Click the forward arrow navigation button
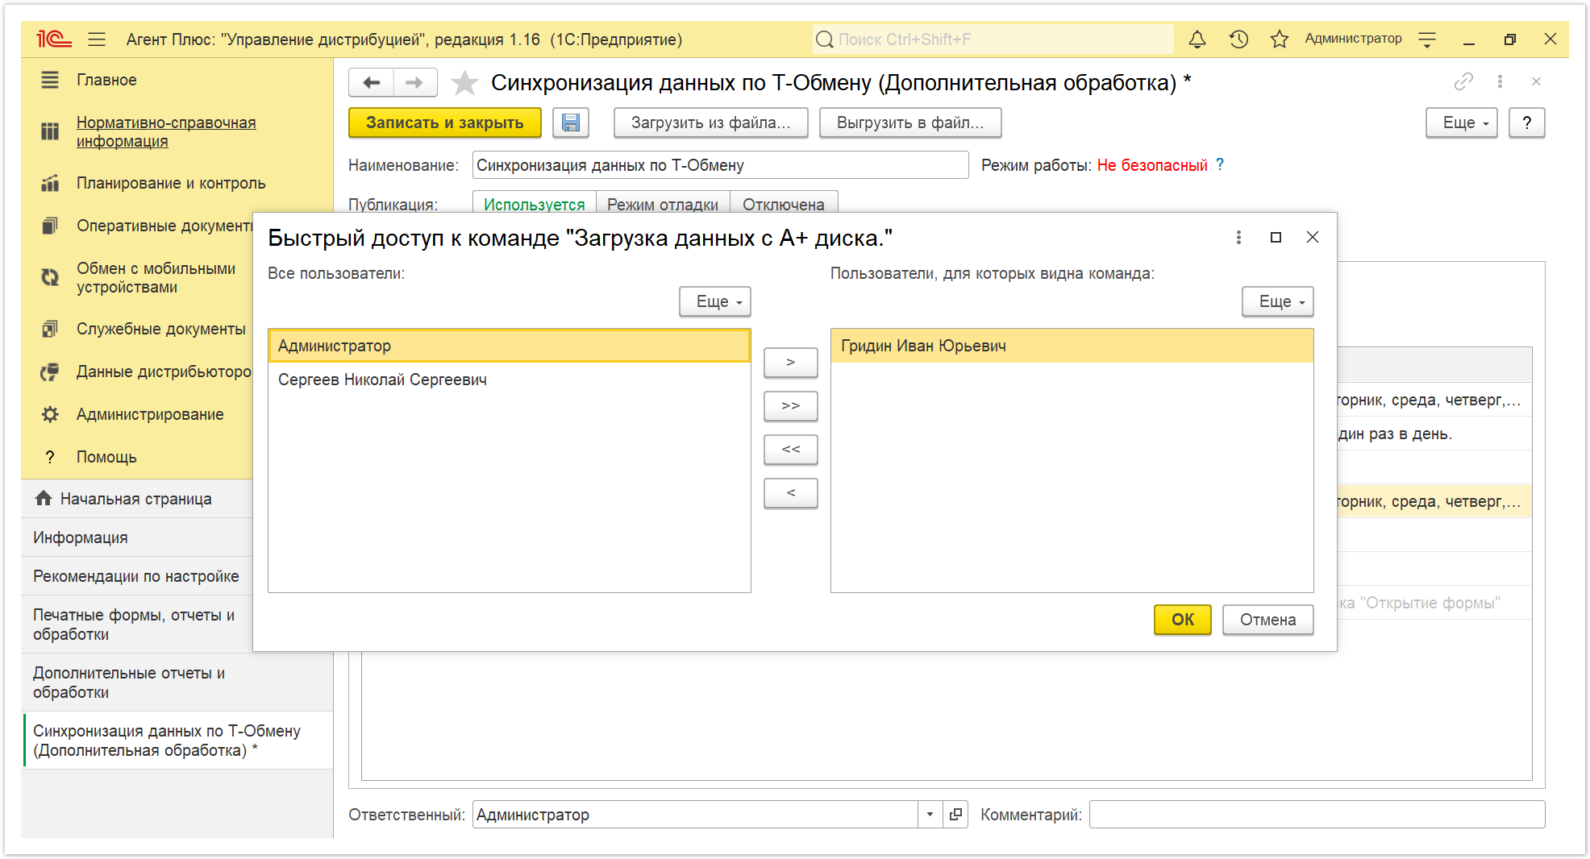 click(414, 82)
